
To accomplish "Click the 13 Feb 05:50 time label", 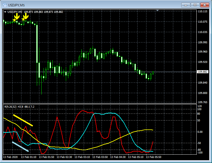I will [x=154, y=157].
